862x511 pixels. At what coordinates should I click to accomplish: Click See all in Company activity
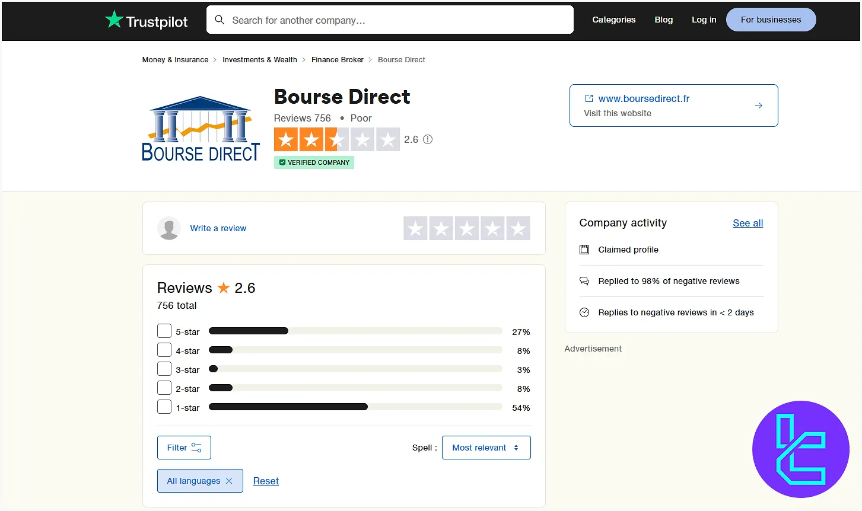tap(748, 223)
